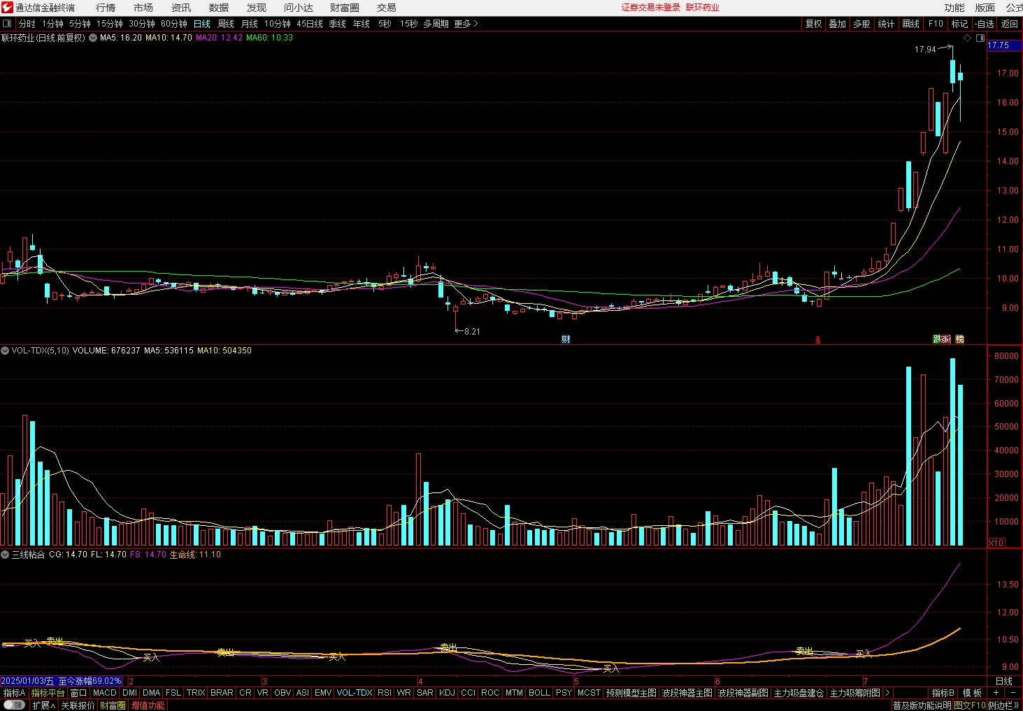Open the 财富圈 menu
The height and width of the screenshot is (711, 1023).
click(x=345, y=8)
